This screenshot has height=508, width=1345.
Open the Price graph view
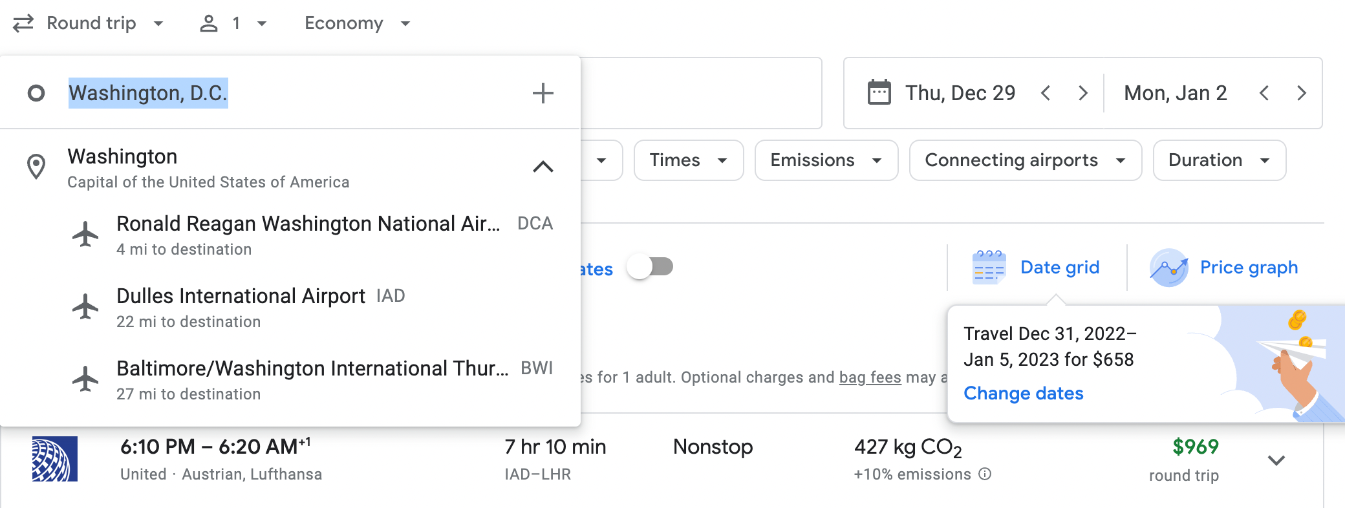pyautogui.click(x=1248, y=267)
